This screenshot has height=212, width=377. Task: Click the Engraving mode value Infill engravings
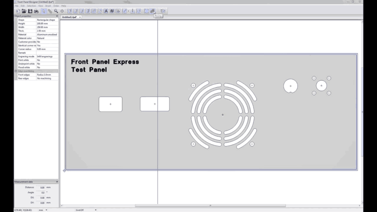pos(47,56)
